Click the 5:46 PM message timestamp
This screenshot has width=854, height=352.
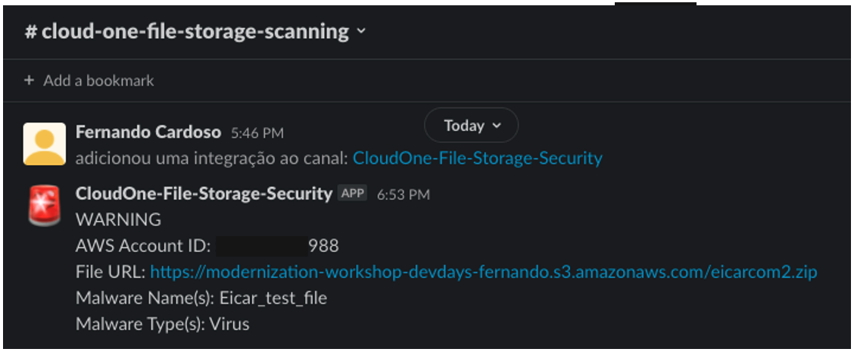pyautogui.click(x=257, y=133)
